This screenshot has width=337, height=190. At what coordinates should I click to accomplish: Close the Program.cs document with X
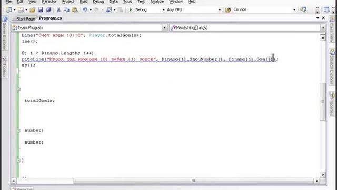(323, 18)
